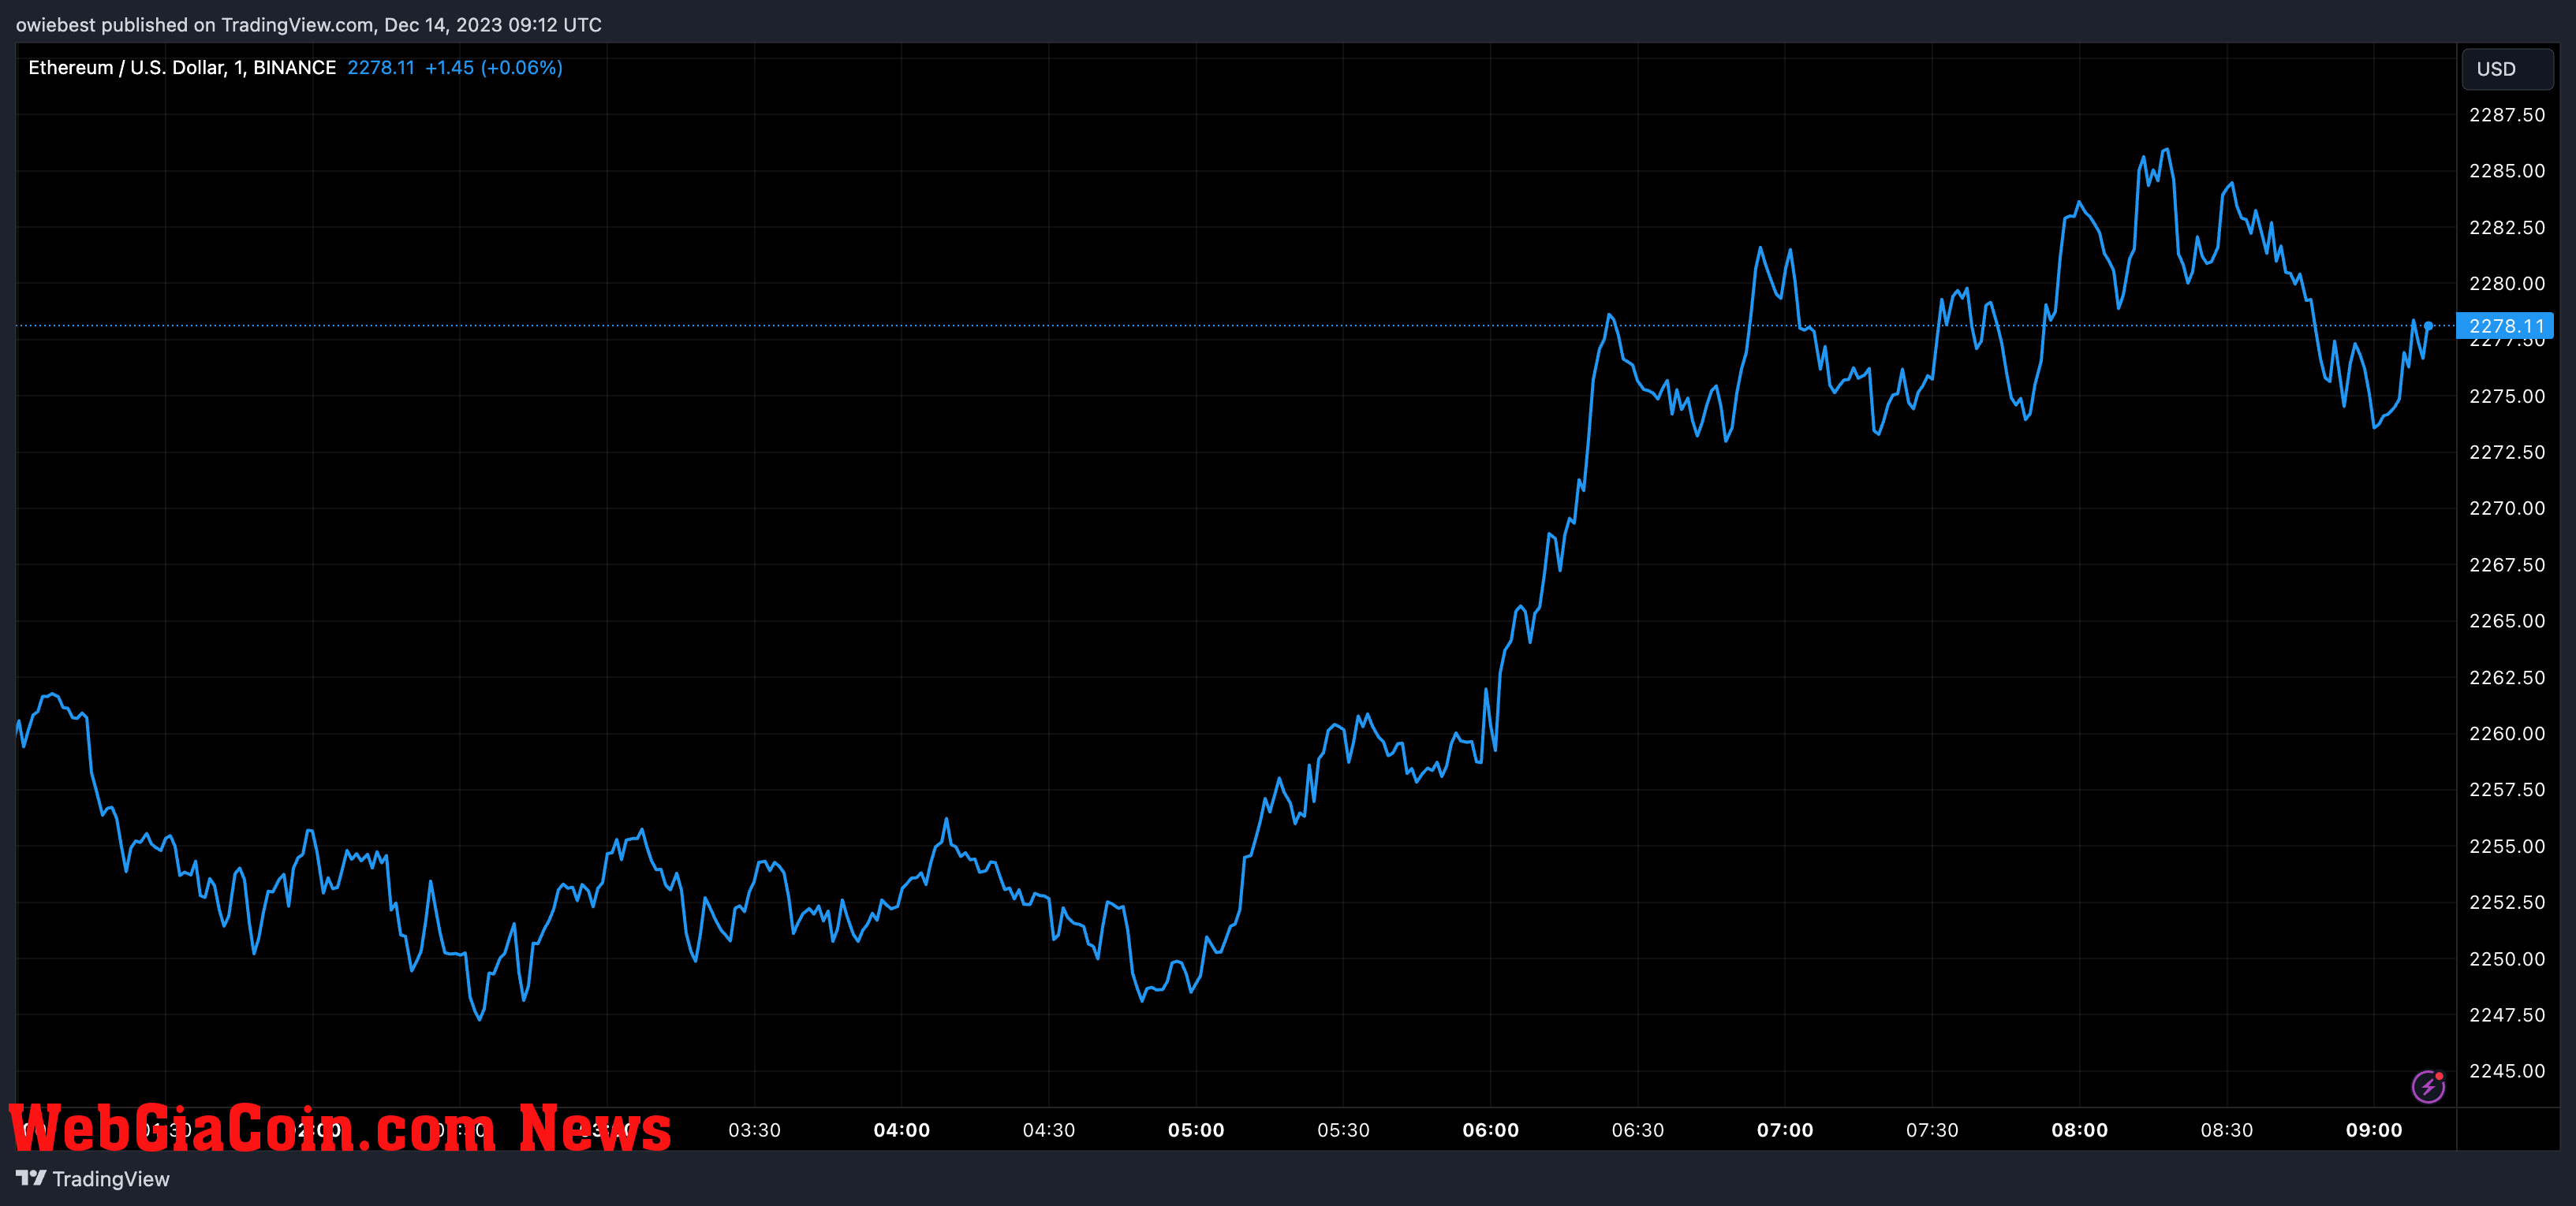The height and width of the screenshot is (1206, 2576).
Task: Click the publish info text 'owiebest published on TradingView.com'
Action: (194, 24)
